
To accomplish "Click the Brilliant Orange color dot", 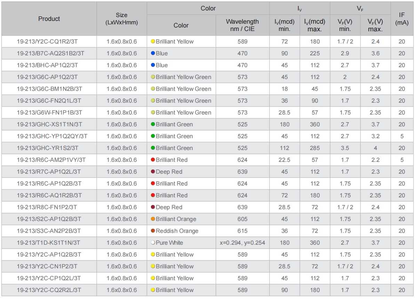I will pos(153,219).
